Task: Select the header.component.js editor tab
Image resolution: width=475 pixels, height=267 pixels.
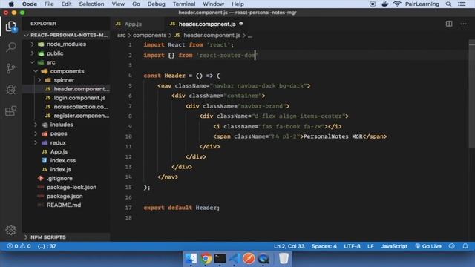Action: click(x=206, y=24)
